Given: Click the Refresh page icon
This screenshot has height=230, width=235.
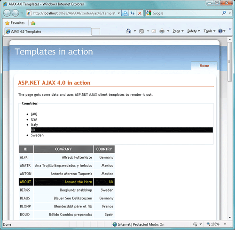Looking at the screenshot, I should tap(133, 13).
